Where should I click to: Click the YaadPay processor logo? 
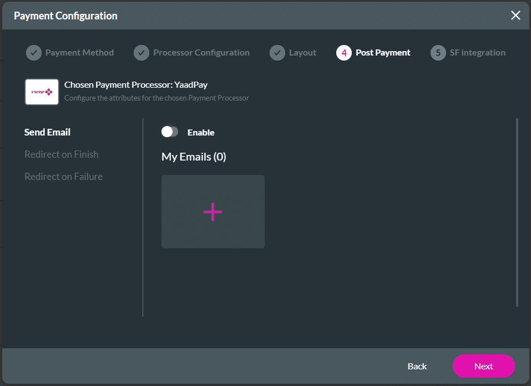click(x=41, y=92)
